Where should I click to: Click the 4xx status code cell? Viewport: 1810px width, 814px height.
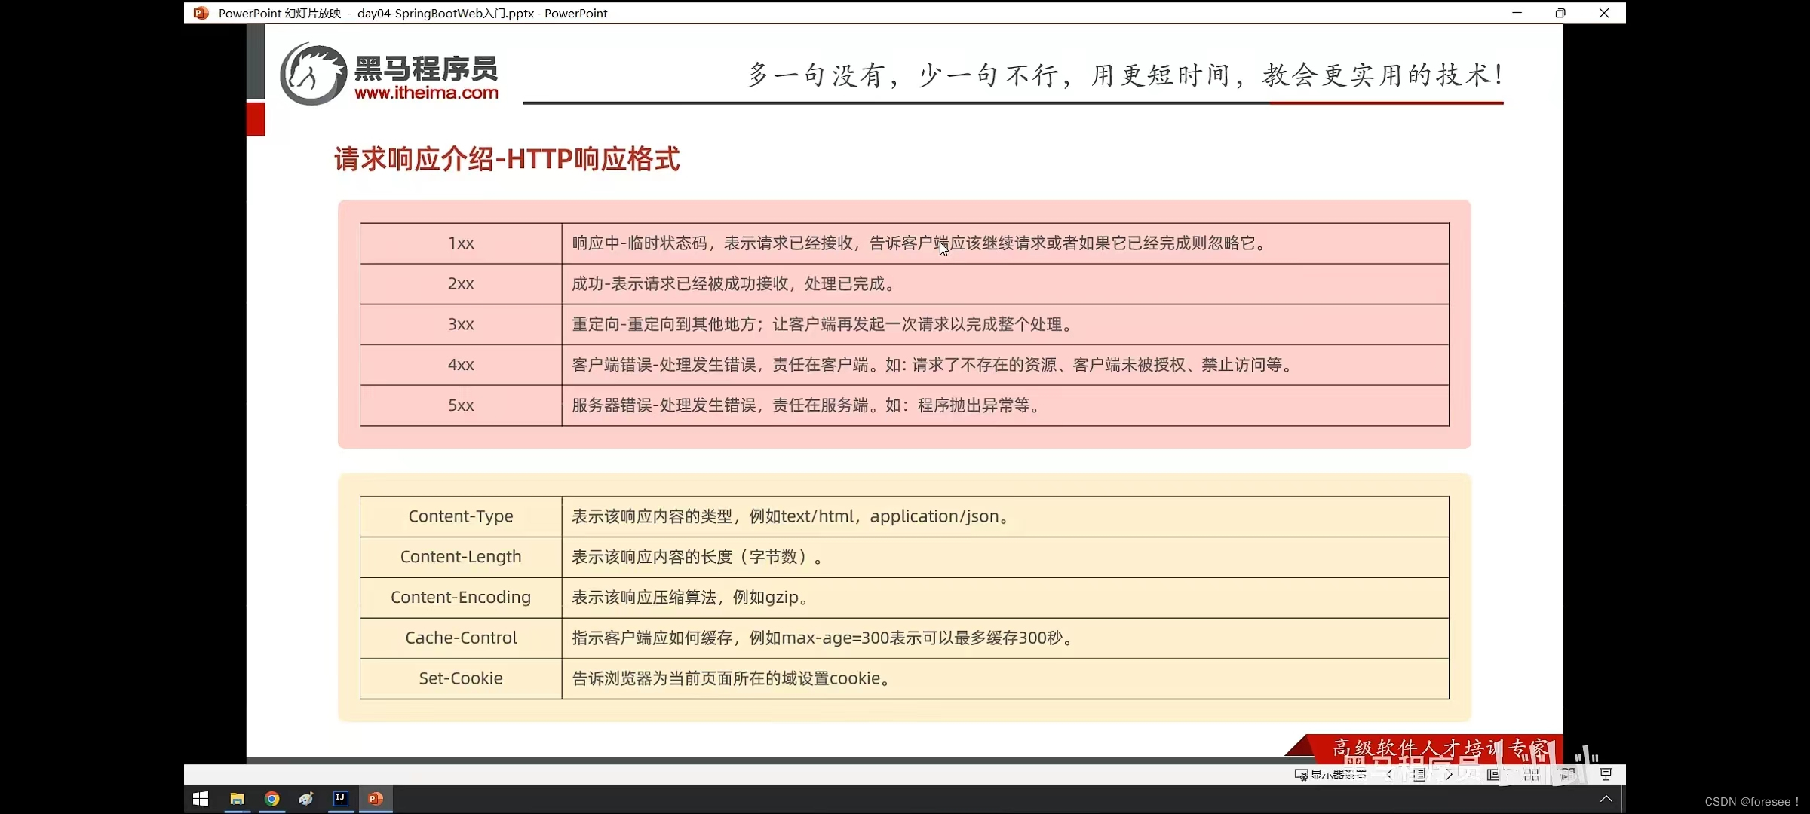pyautogui.click(x=461, y=365)
